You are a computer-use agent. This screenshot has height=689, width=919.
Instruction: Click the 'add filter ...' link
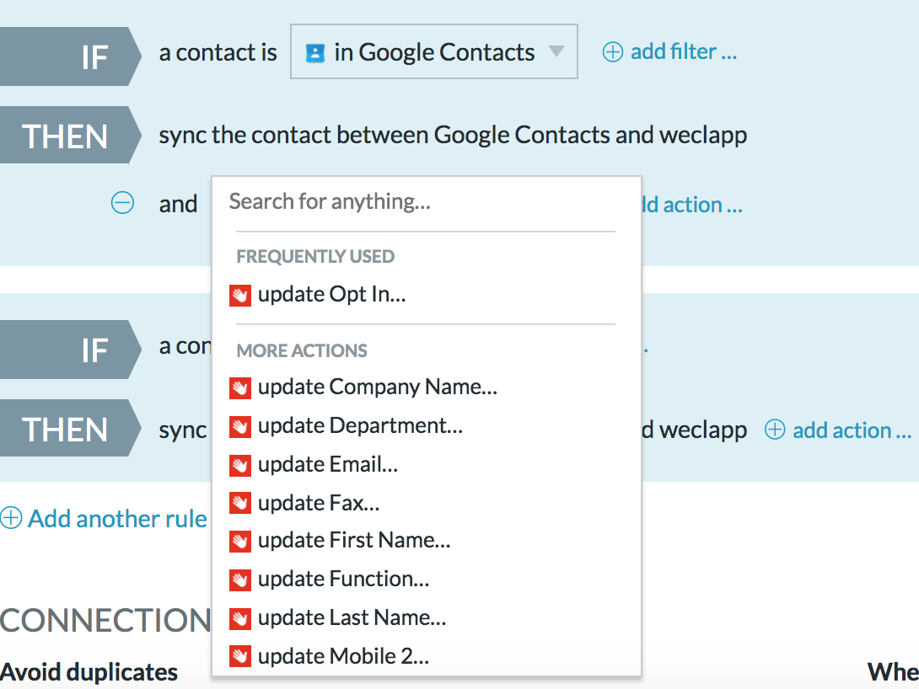pos(684,51)
